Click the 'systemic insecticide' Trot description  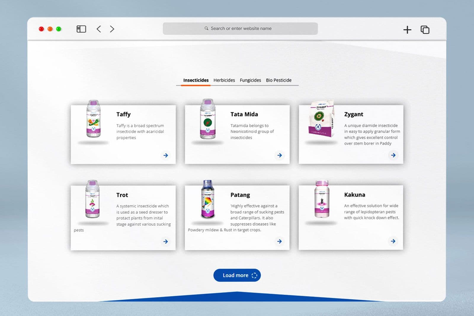pos(137,206)
